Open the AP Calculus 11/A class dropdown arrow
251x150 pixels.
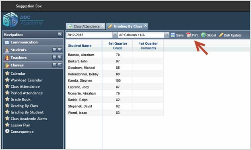(x=167, y=35)
